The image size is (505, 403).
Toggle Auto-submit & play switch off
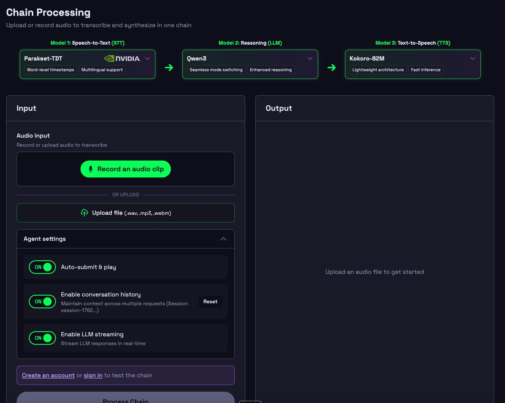pos(42,267)
